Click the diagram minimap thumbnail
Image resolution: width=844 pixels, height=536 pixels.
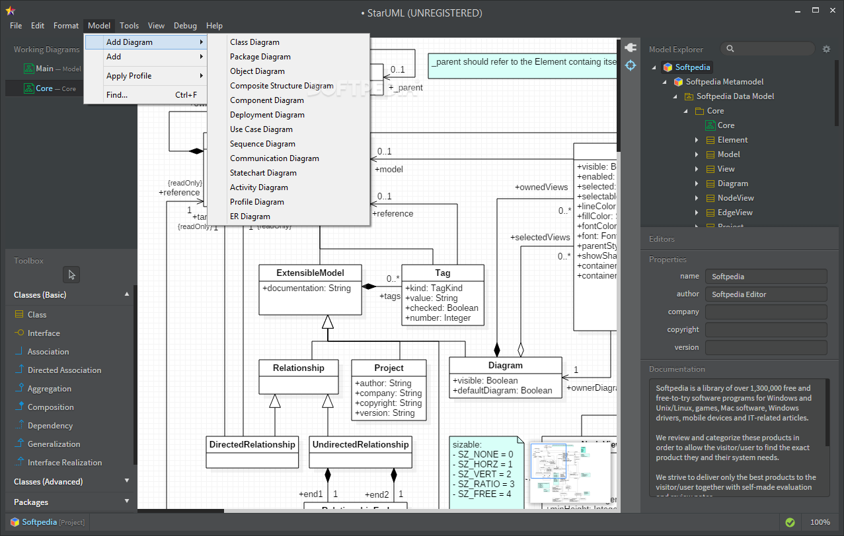pyautogui.click(x=570, y=473)
